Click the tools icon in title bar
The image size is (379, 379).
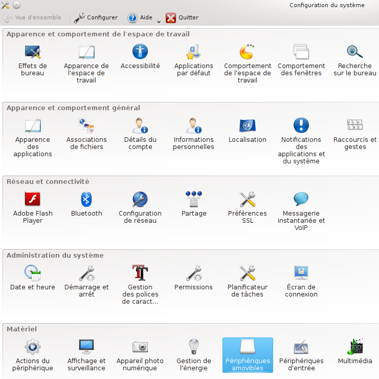pyautogui.click(x=5, y=5)
